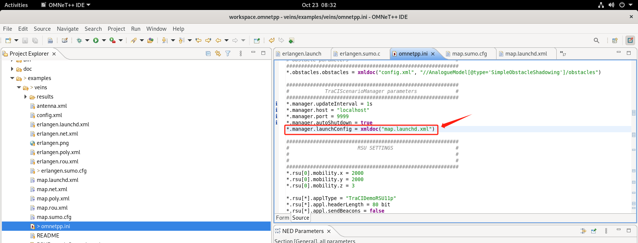Click the Last Edit Location icon
The height and width of the screenshot is (243, 638).
(x=199, y=40)
